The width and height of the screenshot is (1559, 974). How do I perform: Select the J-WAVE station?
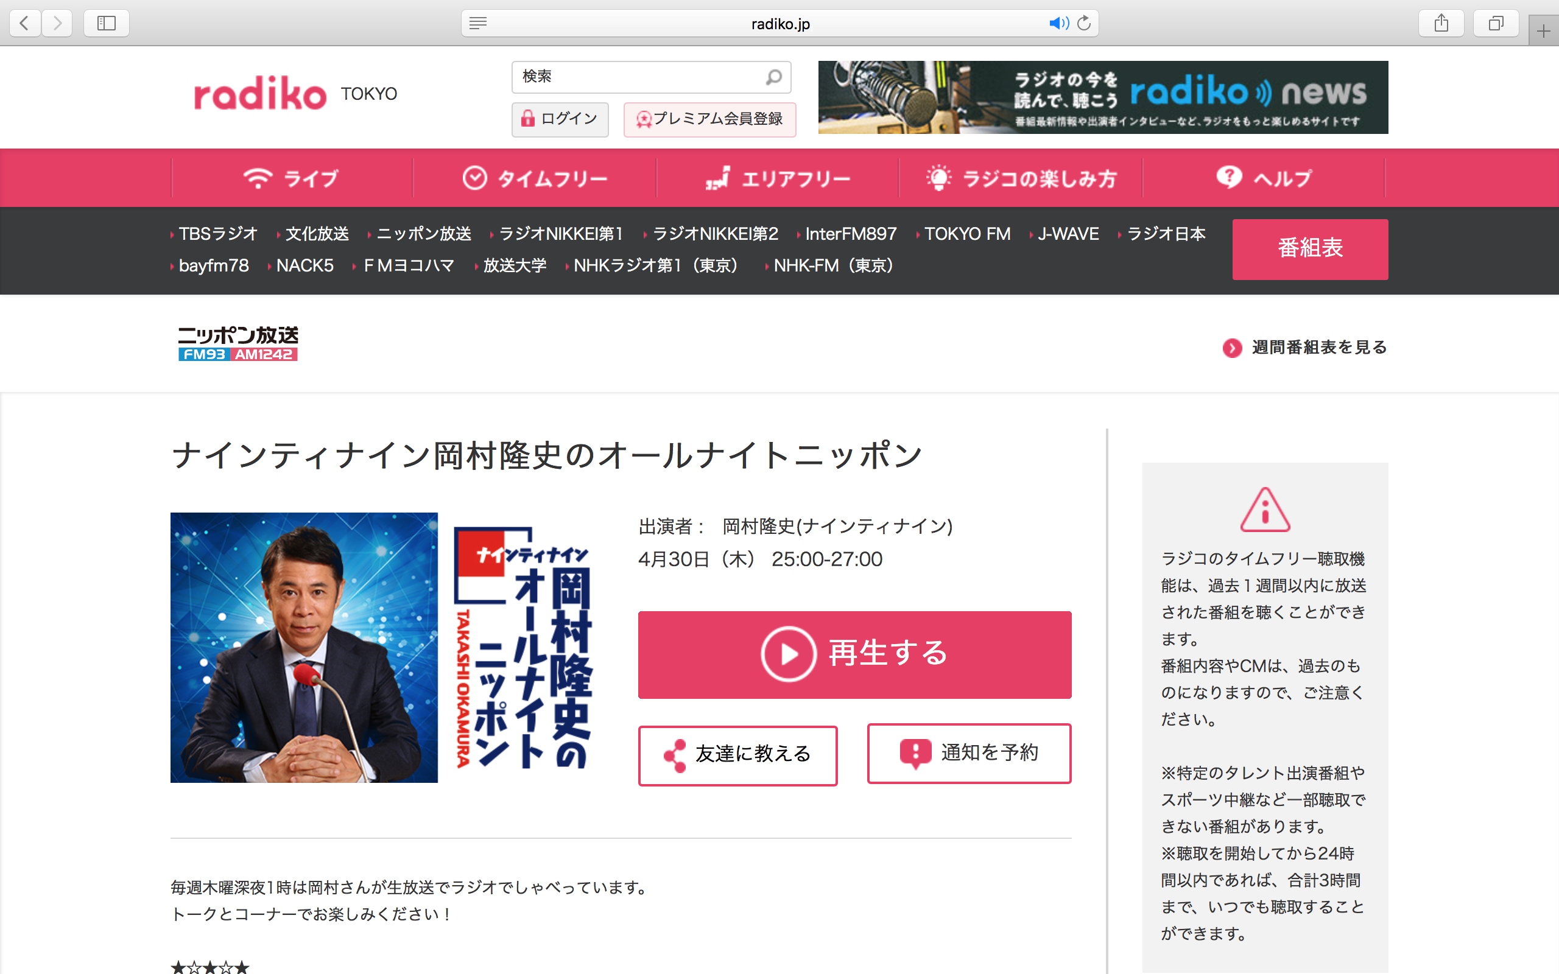(x=1068, y=234)
